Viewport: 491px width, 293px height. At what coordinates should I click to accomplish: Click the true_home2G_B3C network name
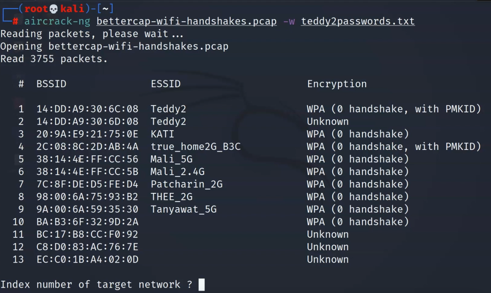[196, 146]
